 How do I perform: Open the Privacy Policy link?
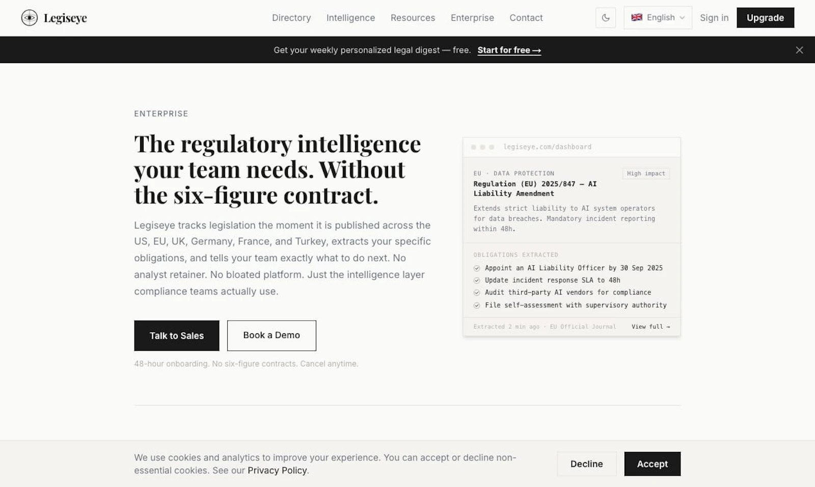coord(277,471)
